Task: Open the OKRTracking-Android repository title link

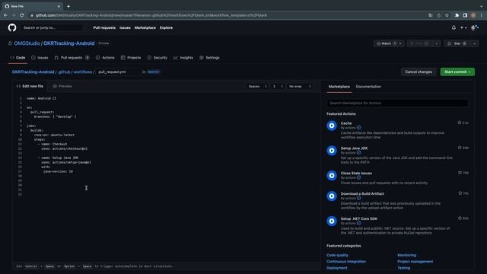Action: pyautogui.click(x=69, y=43)
